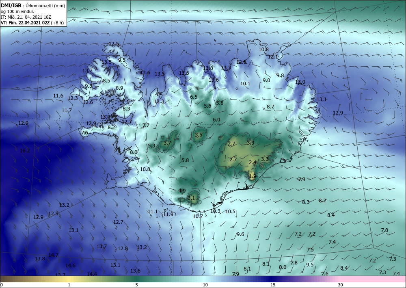Click the 12.6 value on the map
This screenshot has width=406, height=288.
pyautogui.click(x=88, y=102)
